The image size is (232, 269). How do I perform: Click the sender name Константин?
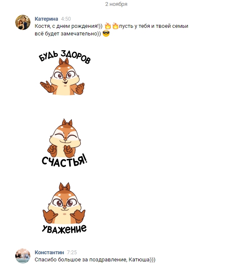pos(49,253)
